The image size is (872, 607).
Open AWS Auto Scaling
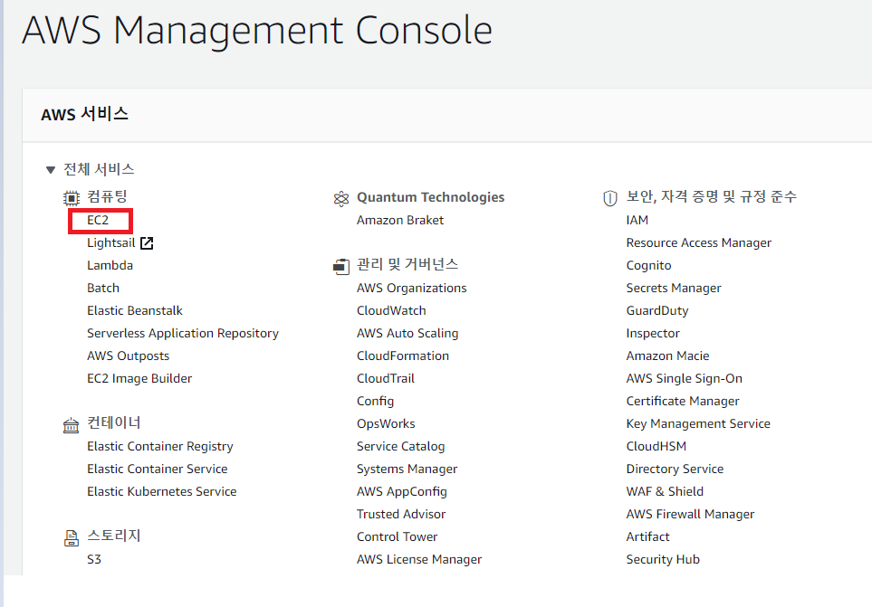tap(407, 334)
